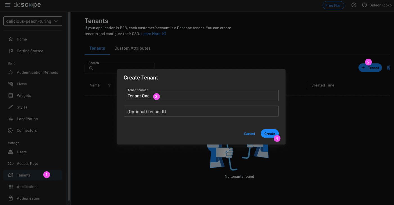394x205 pixels.
Task: Select Tenants in the sidebar
Action: tap(33, 175)
